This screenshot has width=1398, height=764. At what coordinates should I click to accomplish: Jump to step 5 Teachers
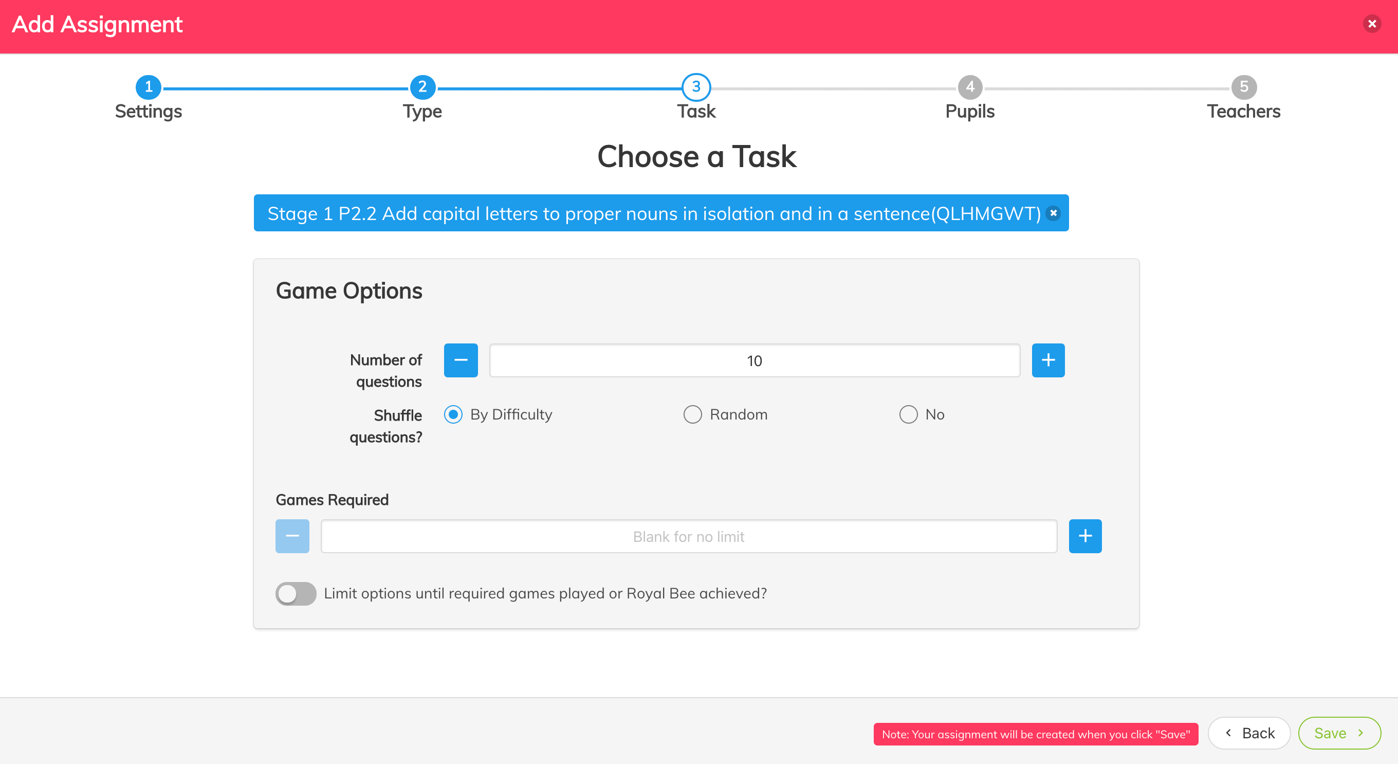coord(1243,87)
